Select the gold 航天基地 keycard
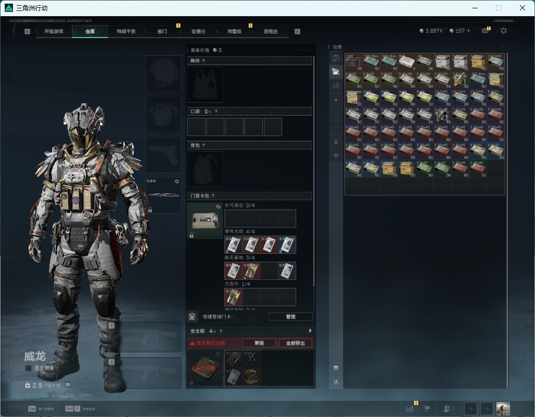 [251, 271]
